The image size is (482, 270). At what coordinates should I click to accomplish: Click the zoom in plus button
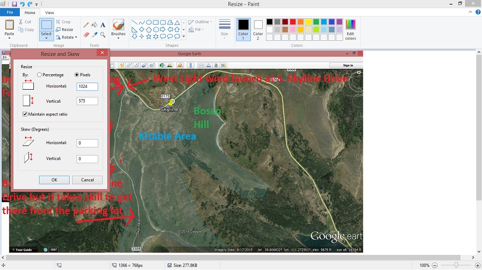(477, 265)
